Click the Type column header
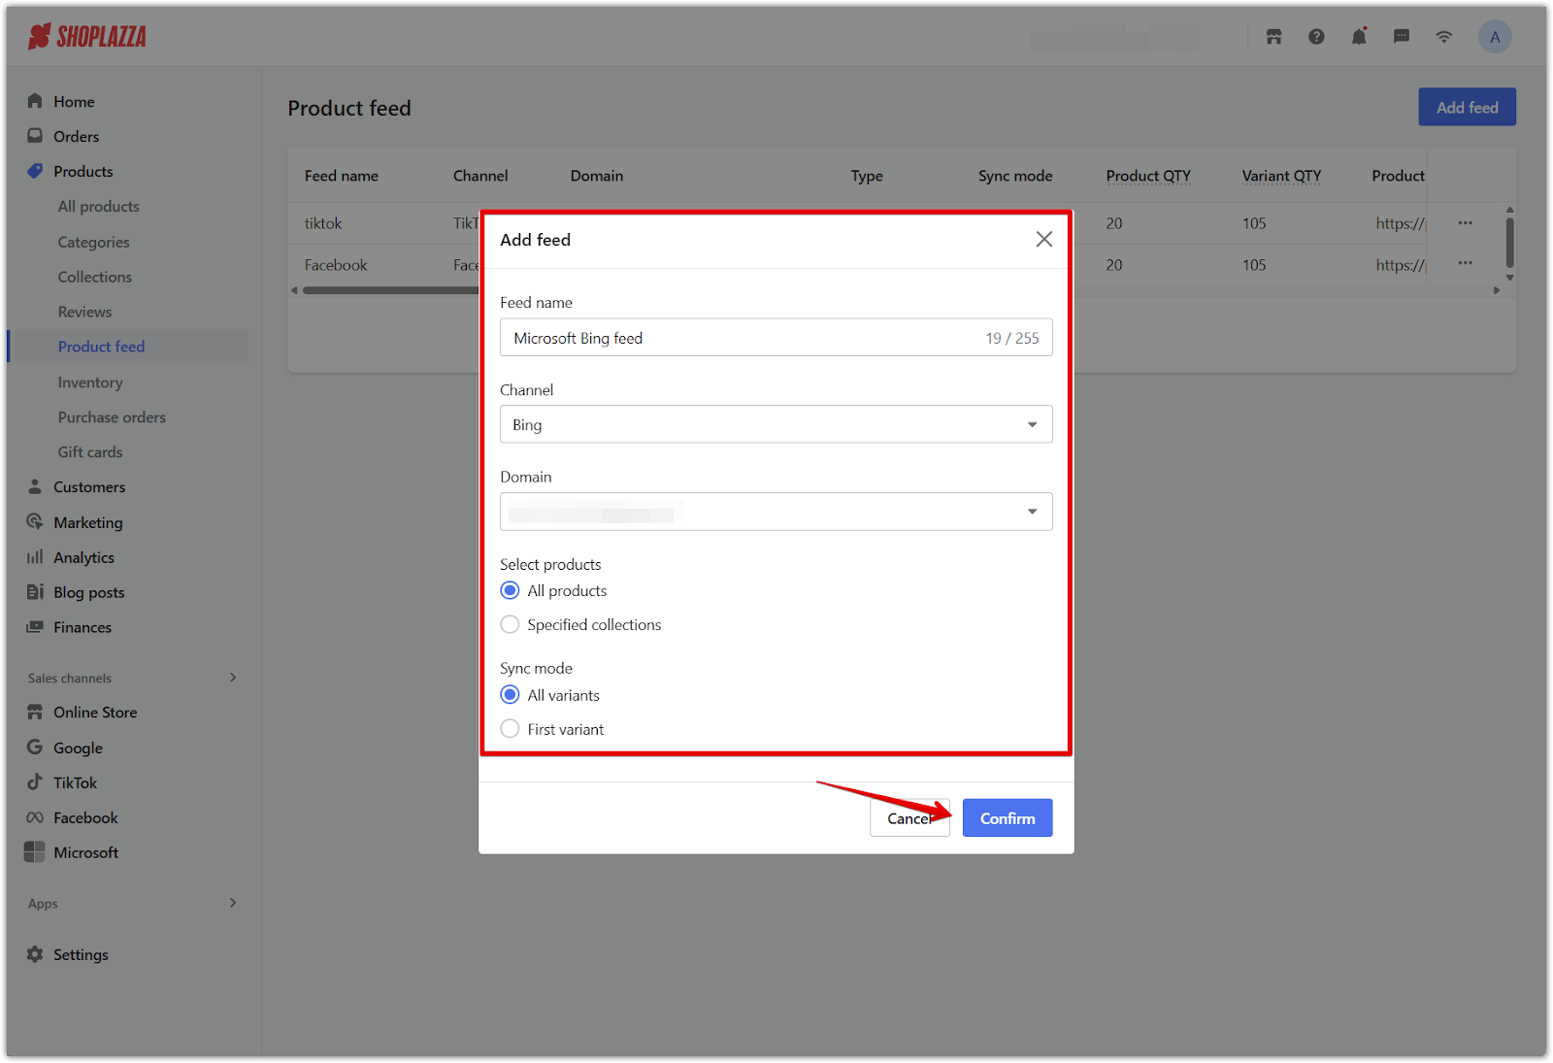Viewport: 1553px width, 1063px height. [867, 176]
